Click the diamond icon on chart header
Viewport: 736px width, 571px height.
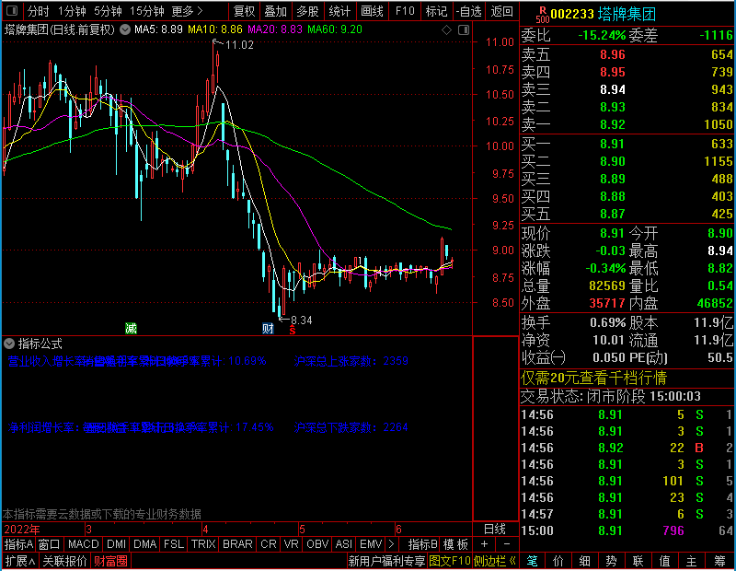(x=446, y=30)
